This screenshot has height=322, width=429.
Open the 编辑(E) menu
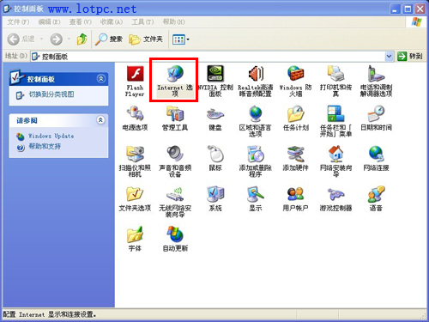[49, 21]
